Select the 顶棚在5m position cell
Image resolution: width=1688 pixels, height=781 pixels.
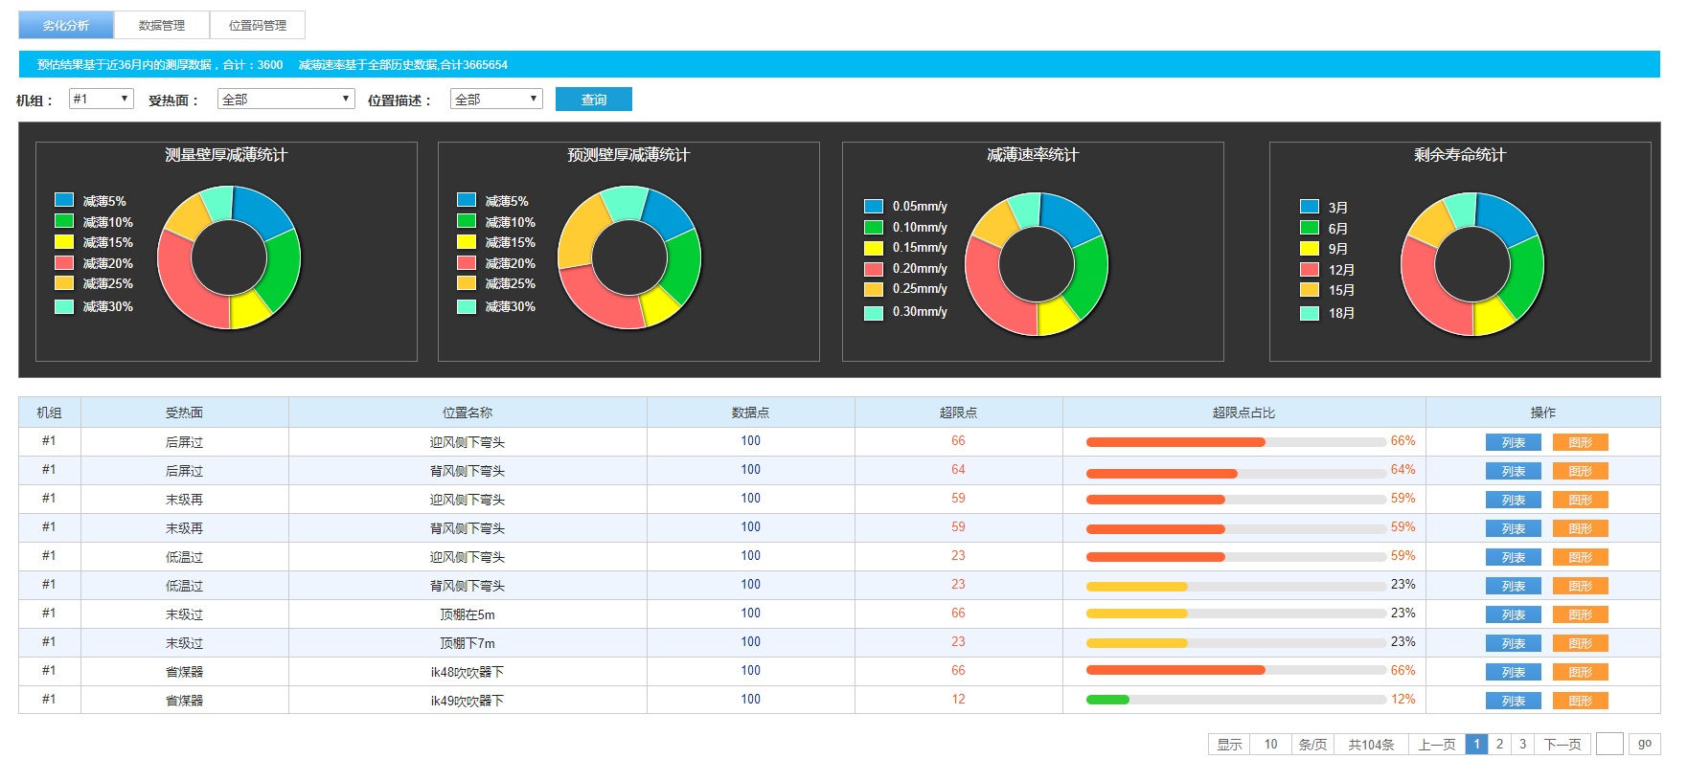468,614
